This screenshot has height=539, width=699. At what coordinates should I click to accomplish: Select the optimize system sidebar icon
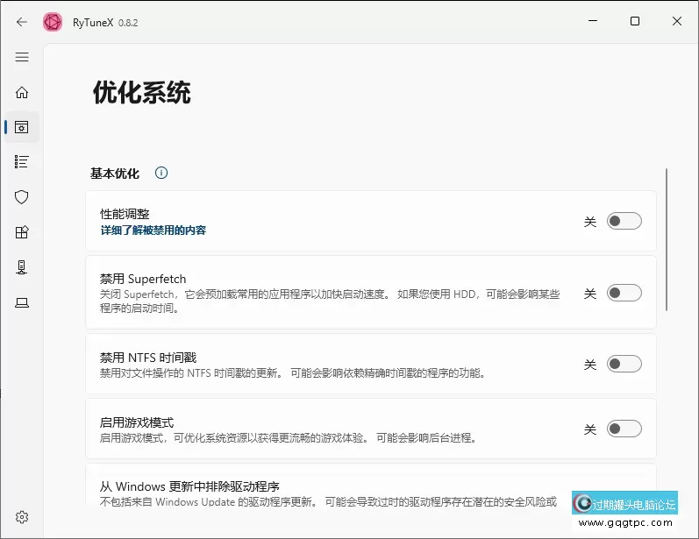pos(22,127)
